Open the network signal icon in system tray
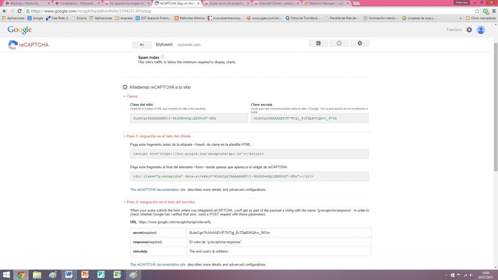Image resolution: width=498 pixels, height=280 pixels. (x=465, y=275)
